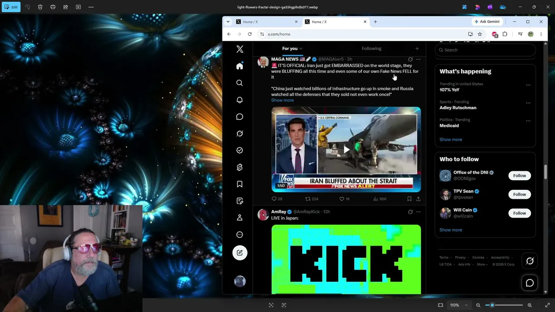Open the Chrome Extensions puzzle icon
Viewport: 555px width, 312px height.
point(505,34)
